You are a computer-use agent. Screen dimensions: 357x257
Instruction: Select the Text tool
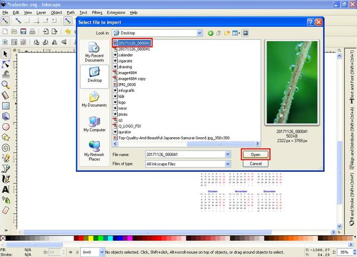(x=6, y=190)
